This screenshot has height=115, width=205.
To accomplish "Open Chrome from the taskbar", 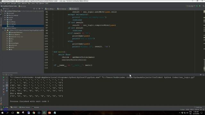I will (34, 113).
